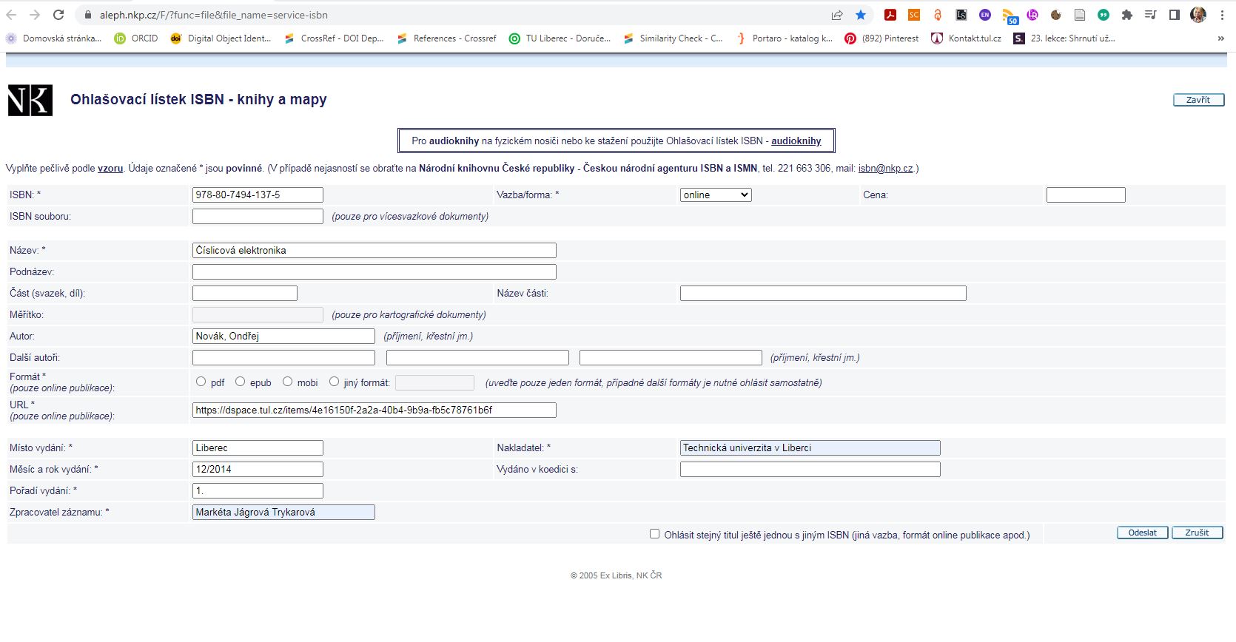Viewport: 1236px width, 642px height.
Task: Expand the Vazba/forma dropdown
Action: 715,195
